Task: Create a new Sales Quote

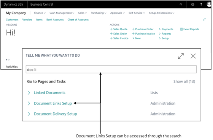Action: pyautogui.click(x=119, y=29)
